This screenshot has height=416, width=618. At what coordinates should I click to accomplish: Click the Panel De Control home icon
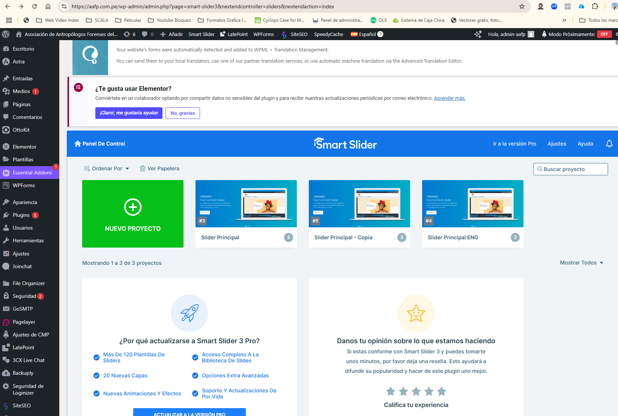tap(78, 144)
